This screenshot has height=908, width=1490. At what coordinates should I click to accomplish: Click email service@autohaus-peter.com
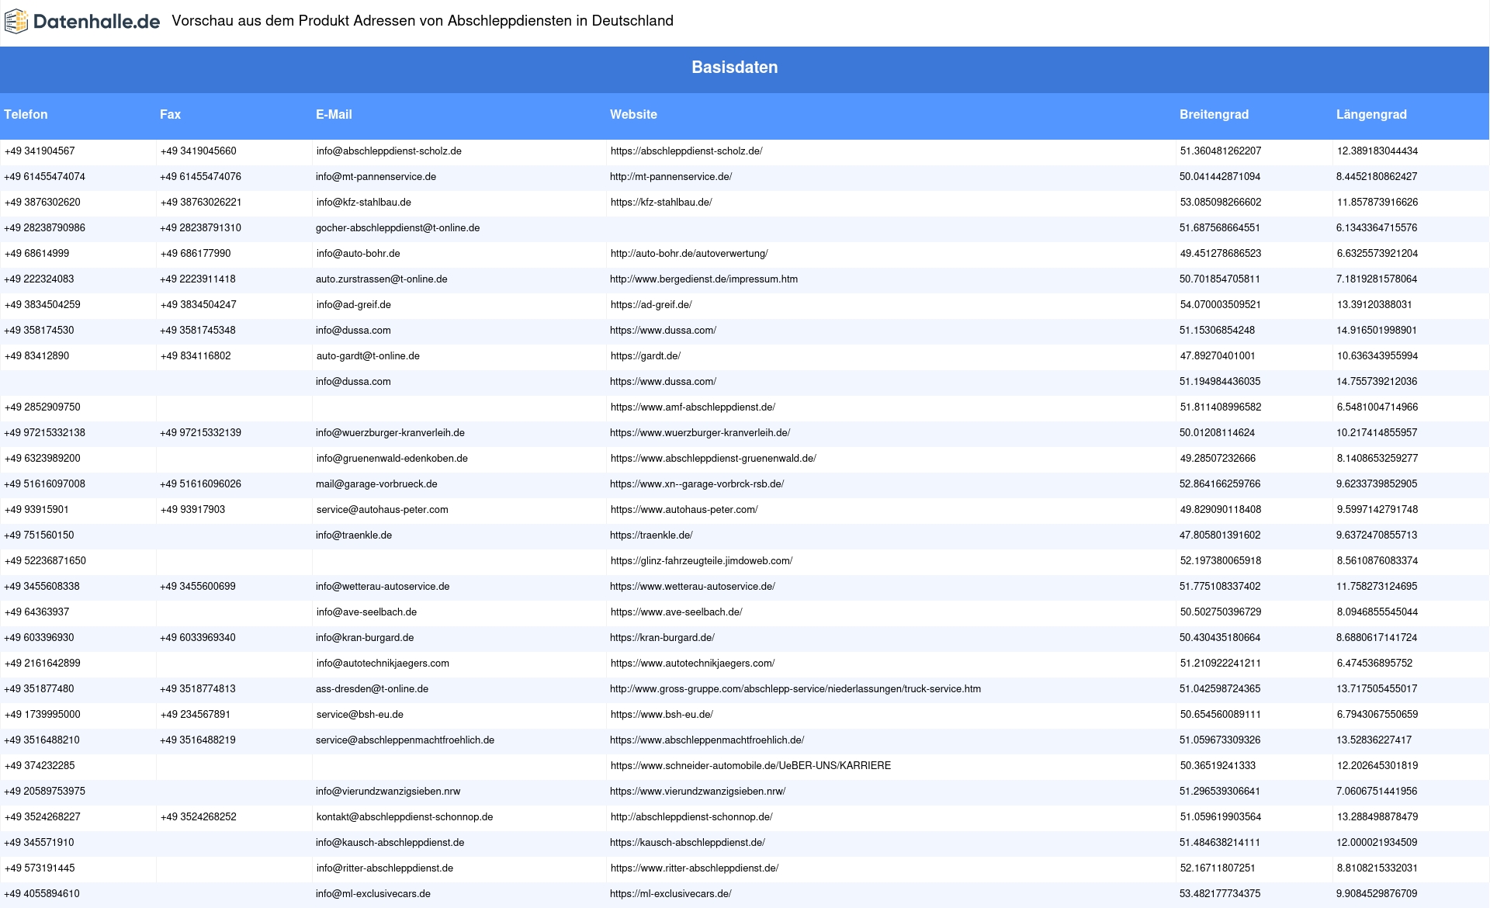tap(383, 510)
